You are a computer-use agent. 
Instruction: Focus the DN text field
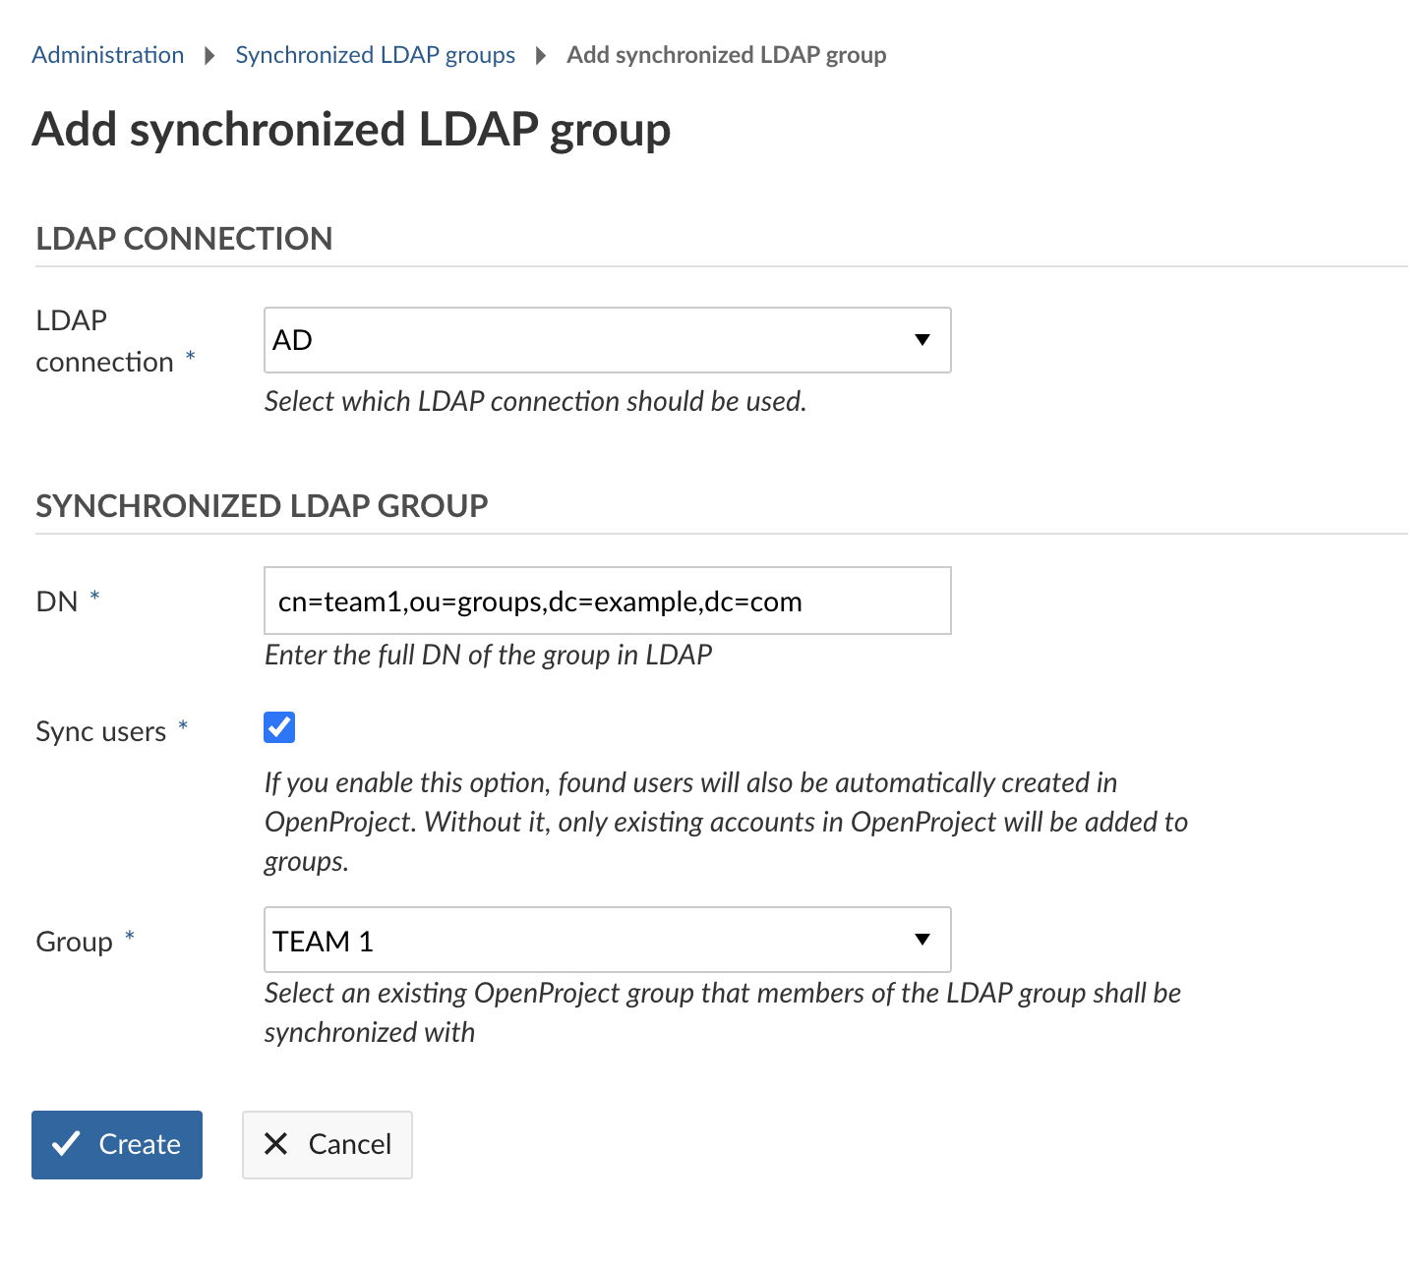click(607, 601)
